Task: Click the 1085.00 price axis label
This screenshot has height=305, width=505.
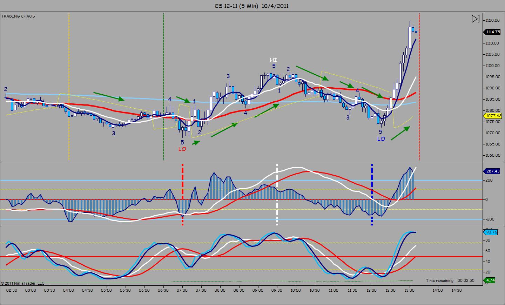Action: [492, 99]
